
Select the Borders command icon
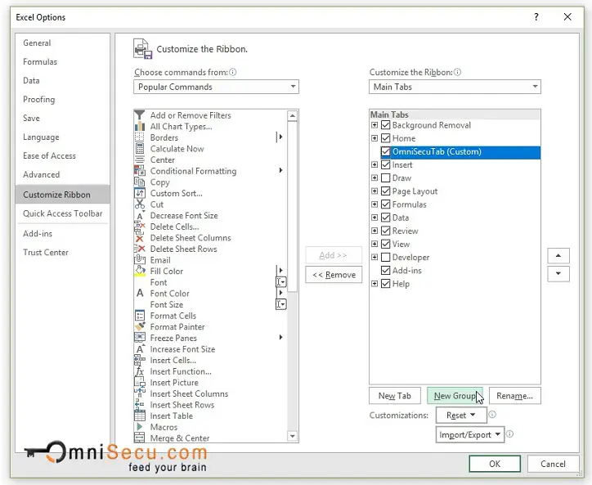click(x=140, y=137)
